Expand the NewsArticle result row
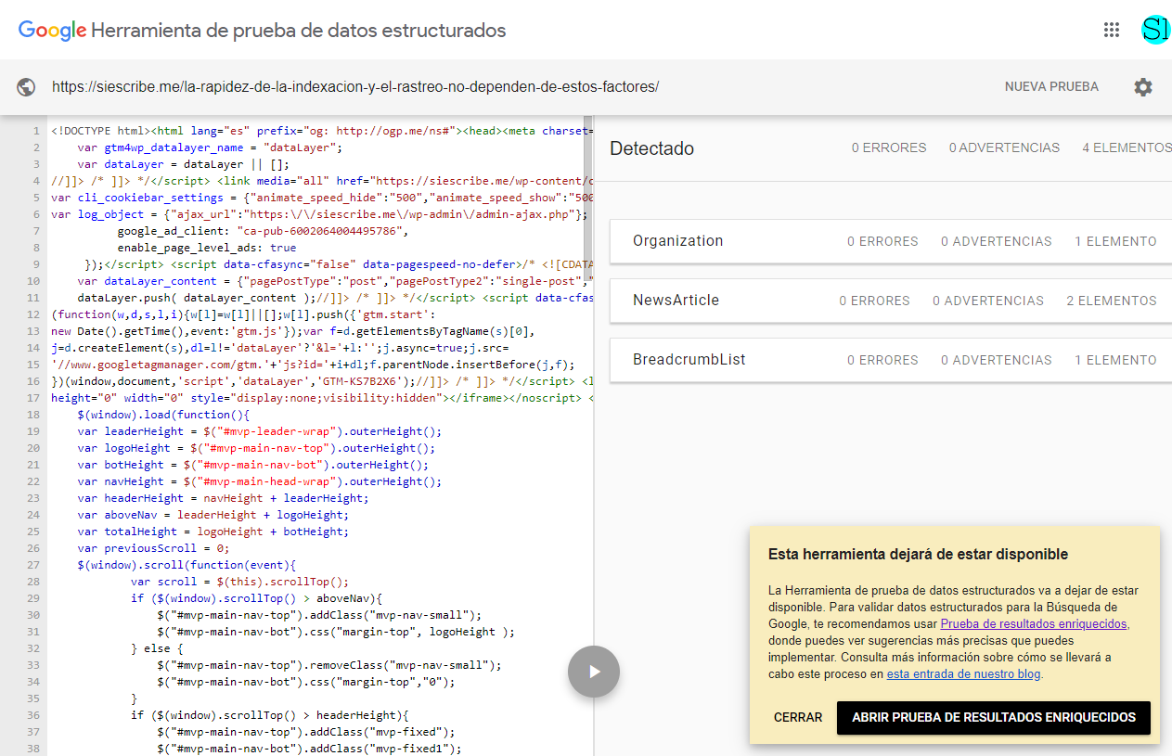1172x756 pixels. pyautogui.click(x=891, y=301)
